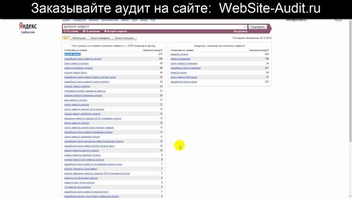Switch to the 'Все' devices tab
The width and height of the screenshot is (352, 198).
(66, 38)
